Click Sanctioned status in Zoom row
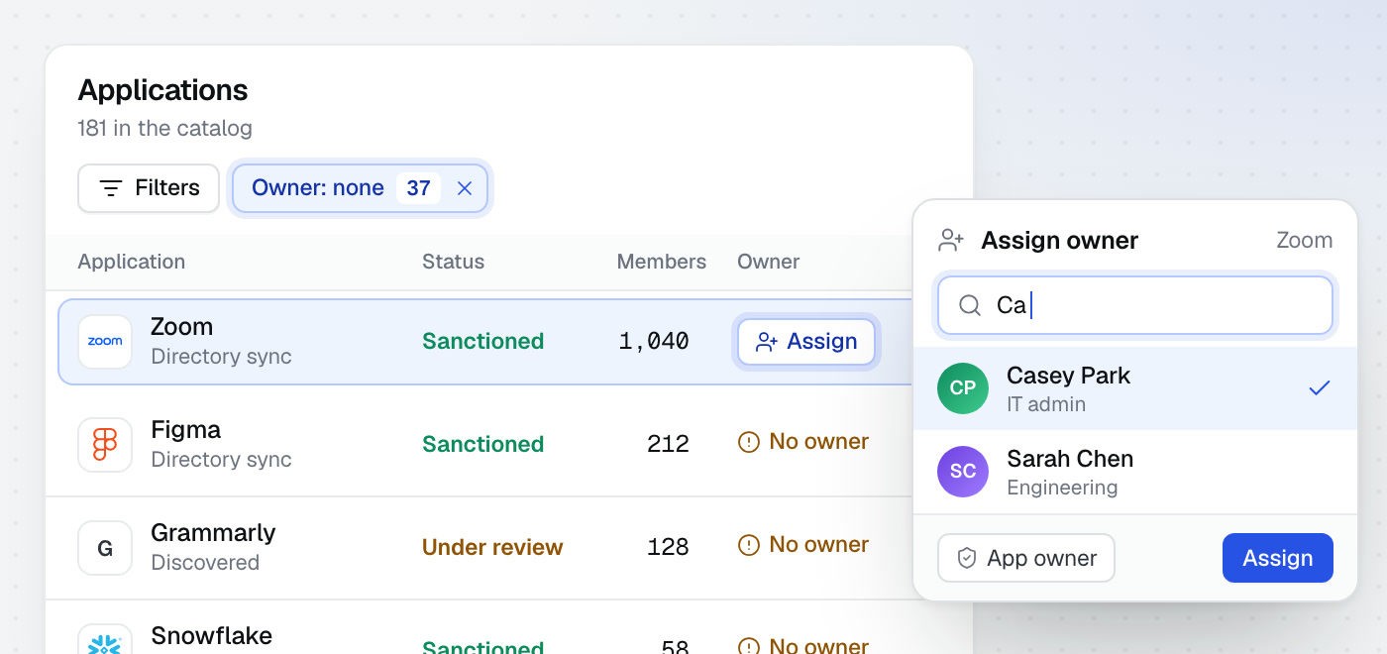The image size is (1387, 654). pyautogui.click(x=483, y=342)
